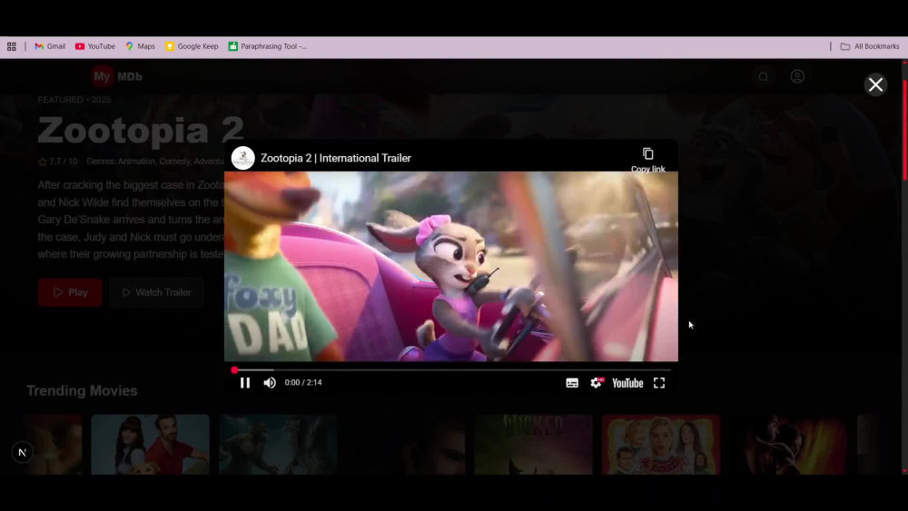The height and width of the screenshot is (511, 908).
Task: Select the bright red group movie poster
Action: [x=661, y=445]
